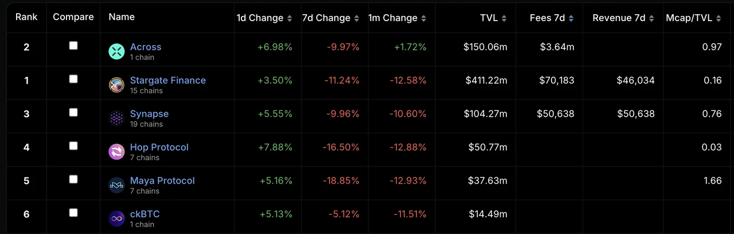Tick the compare checkbox for Hop Protocol
Image resolution: width=734 pixels, height=234 pixels.
coord(73,146)
